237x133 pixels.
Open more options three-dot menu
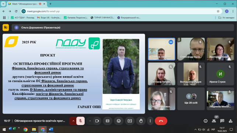[150, 121]
